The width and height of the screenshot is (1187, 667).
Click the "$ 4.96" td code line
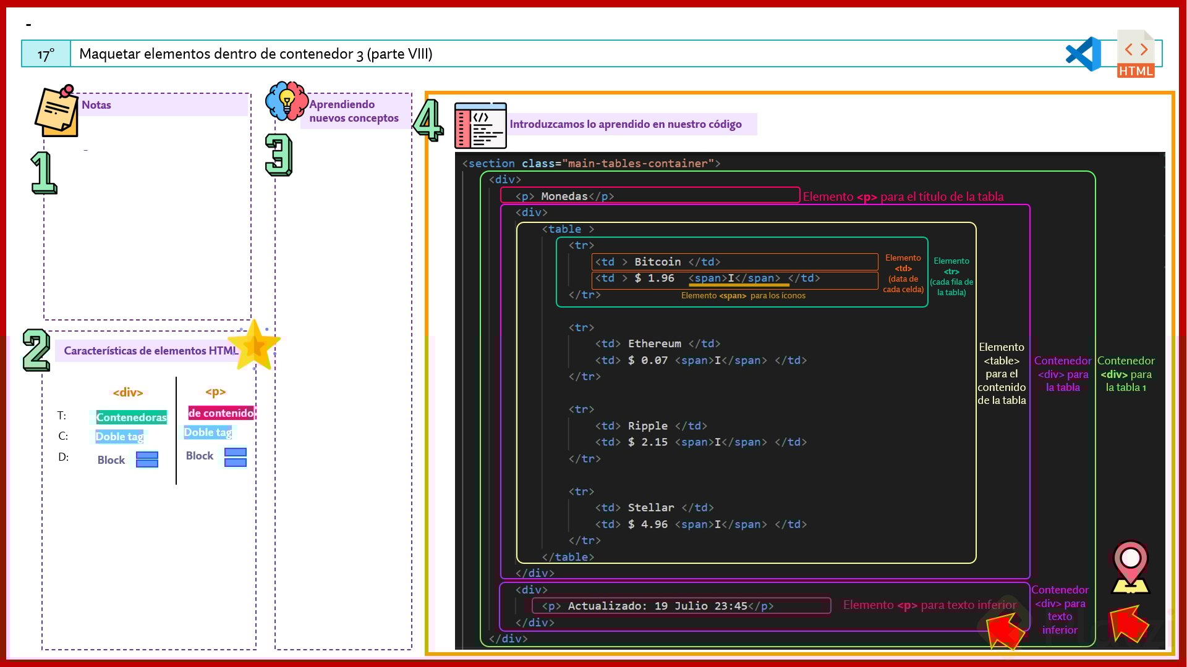700,524
